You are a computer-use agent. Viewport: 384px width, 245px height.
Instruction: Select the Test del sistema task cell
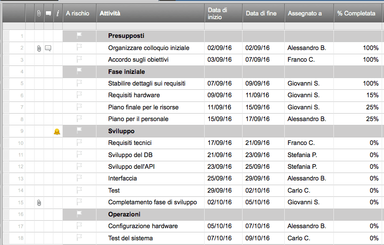[150, 238]
